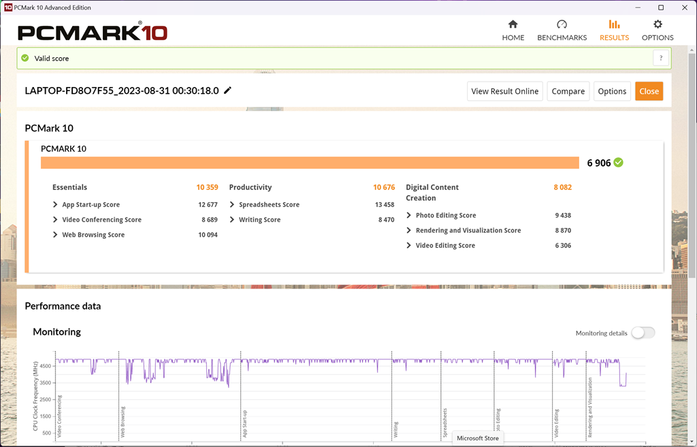The height and width of the screenshot is (447, 697).
Task: Click the View Result Online button
Action: [x=504, y=91]
